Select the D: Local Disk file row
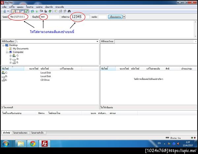 50,76
